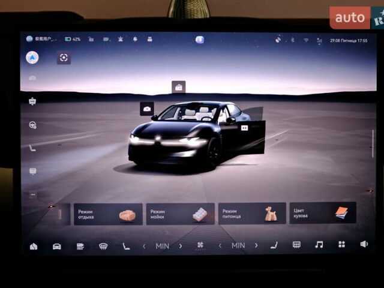Tap the vertical slider on right edge
Viewport: 384px width, 288px height.
373,144
